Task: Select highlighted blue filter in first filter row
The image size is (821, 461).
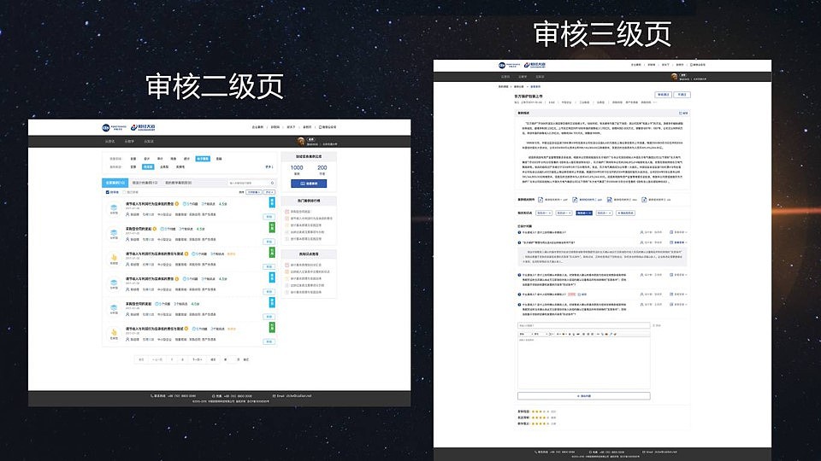Action: point(203,159)
